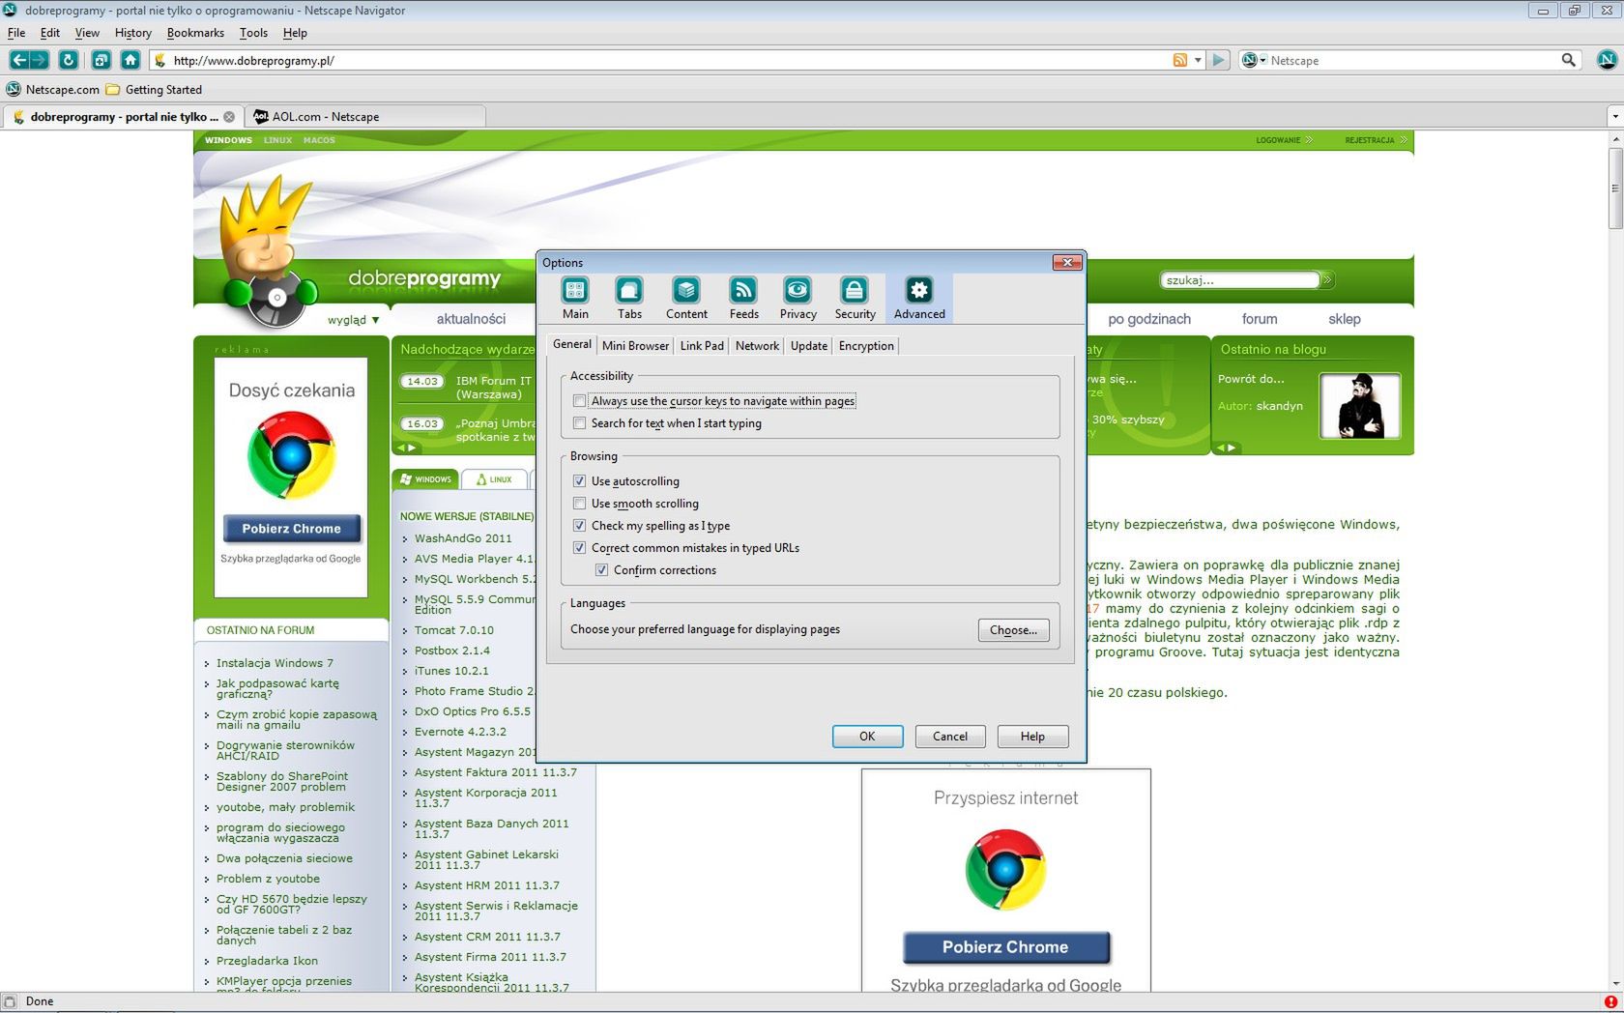Click the Netscape.com bookmark
The width and height of the screenshot is (1624, 1013).
pyautogui.click(x=53, y=89)
